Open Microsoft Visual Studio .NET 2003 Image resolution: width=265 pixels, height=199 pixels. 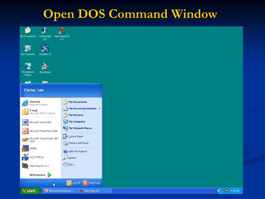click(41, 140)
